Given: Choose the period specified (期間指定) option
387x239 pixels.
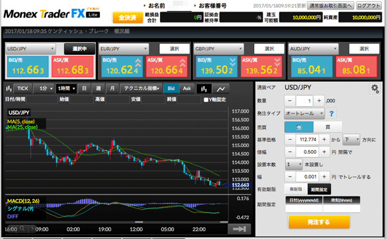Looking at the screenshot, I should pos(319,189).
